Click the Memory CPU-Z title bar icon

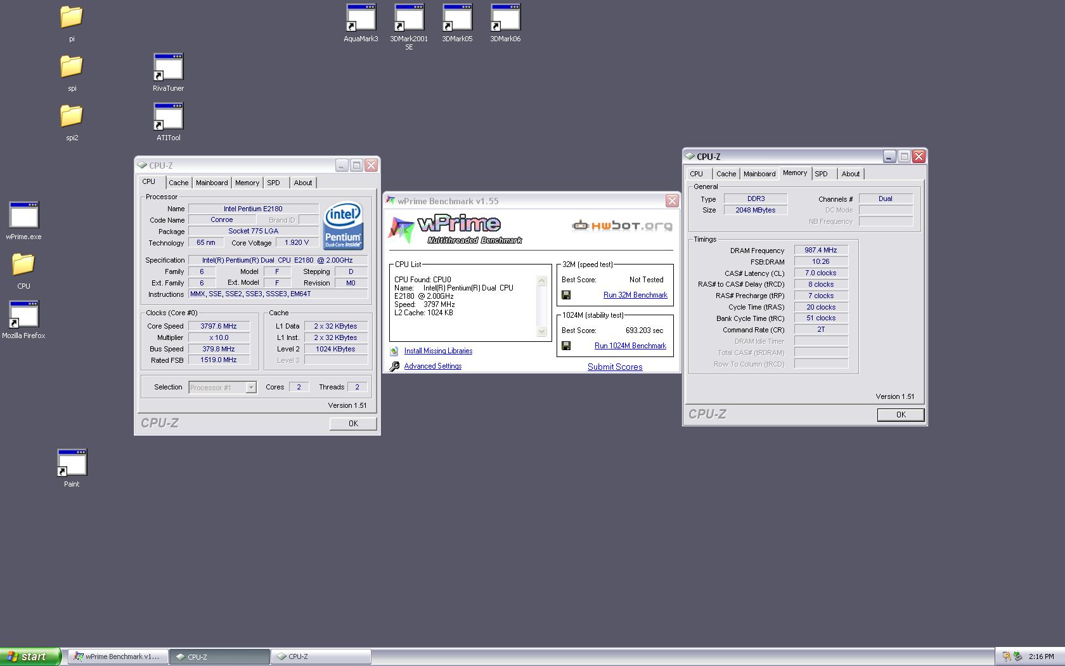[690, 156]
